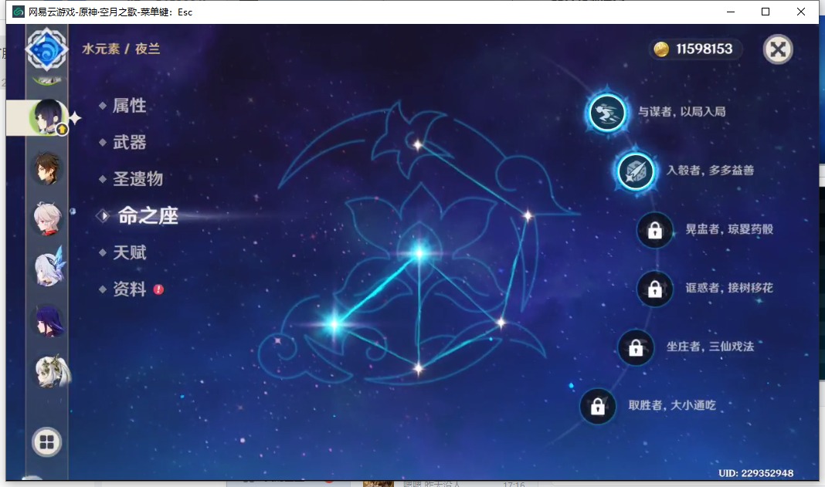Click the UID: 229352948 text
Image resolution: width=825 pixels, height=487 pixels.
(756, 473)
